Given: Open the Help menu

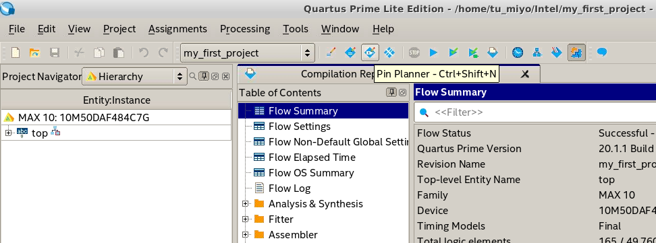Looking at the screenshot, I should [x=383, y=29].
